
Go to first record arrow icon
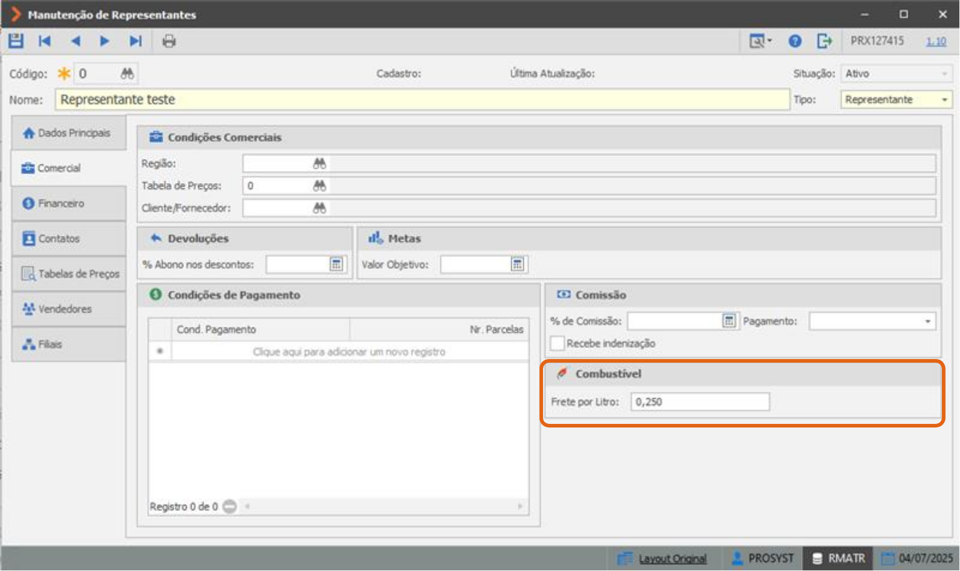click(x=44, y=41)
